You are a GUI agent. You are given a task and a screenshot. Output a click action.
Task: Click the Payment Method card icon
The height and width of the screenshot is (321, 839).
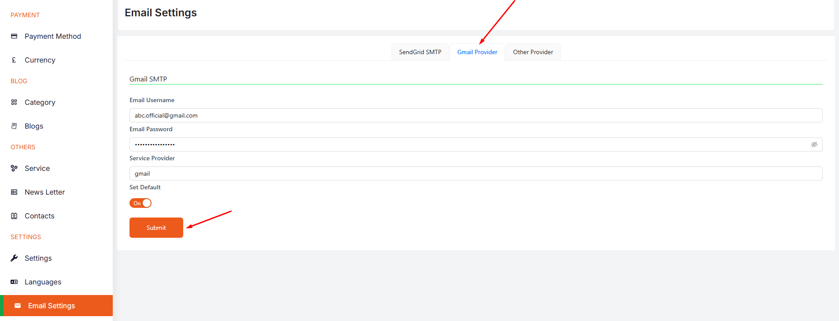(14, 36)
